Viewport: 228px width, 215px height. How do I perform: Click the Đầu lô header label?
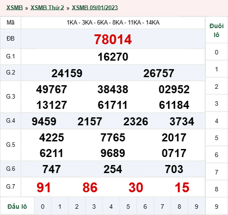[17, 207]
